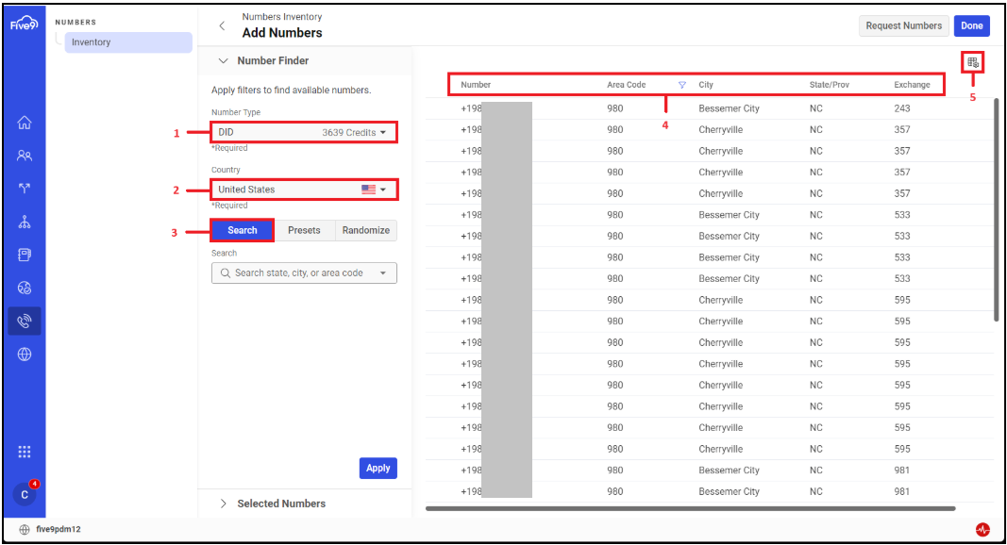This screenshot has width=1007, height=545.
Task: Click the Area Code filter funnel icon
Action: [682, 85]
